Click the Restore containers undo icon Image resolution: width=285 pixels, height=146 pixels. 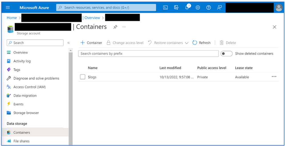pyautogui.click(x=150, y=43)
